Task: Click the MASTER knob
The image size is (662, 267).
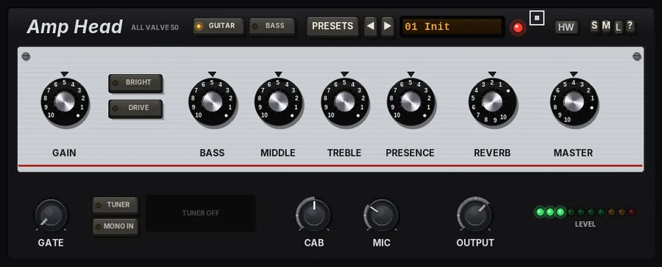Action: (x=574, y=102)
